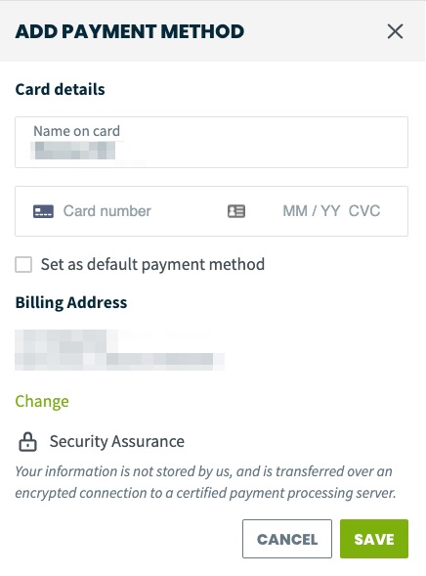Select the MM / YY expiry field

[311, 211]
